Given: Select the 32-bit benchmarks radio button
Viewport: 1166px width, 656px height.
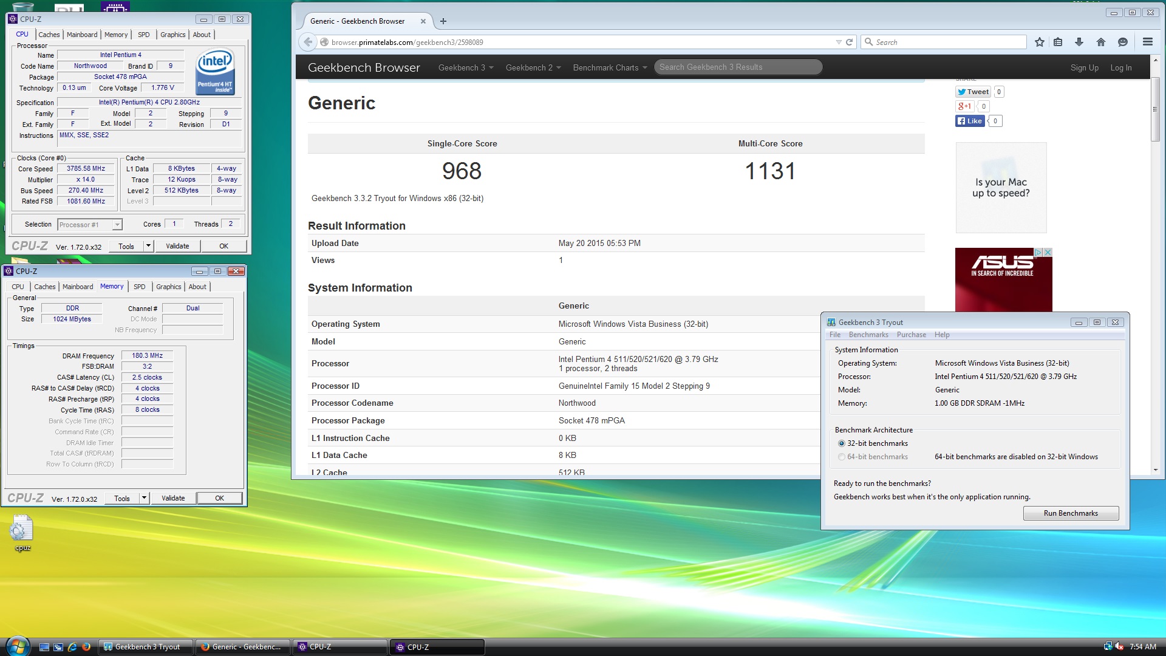Looking at the screenshot, I should click(841, 443).
